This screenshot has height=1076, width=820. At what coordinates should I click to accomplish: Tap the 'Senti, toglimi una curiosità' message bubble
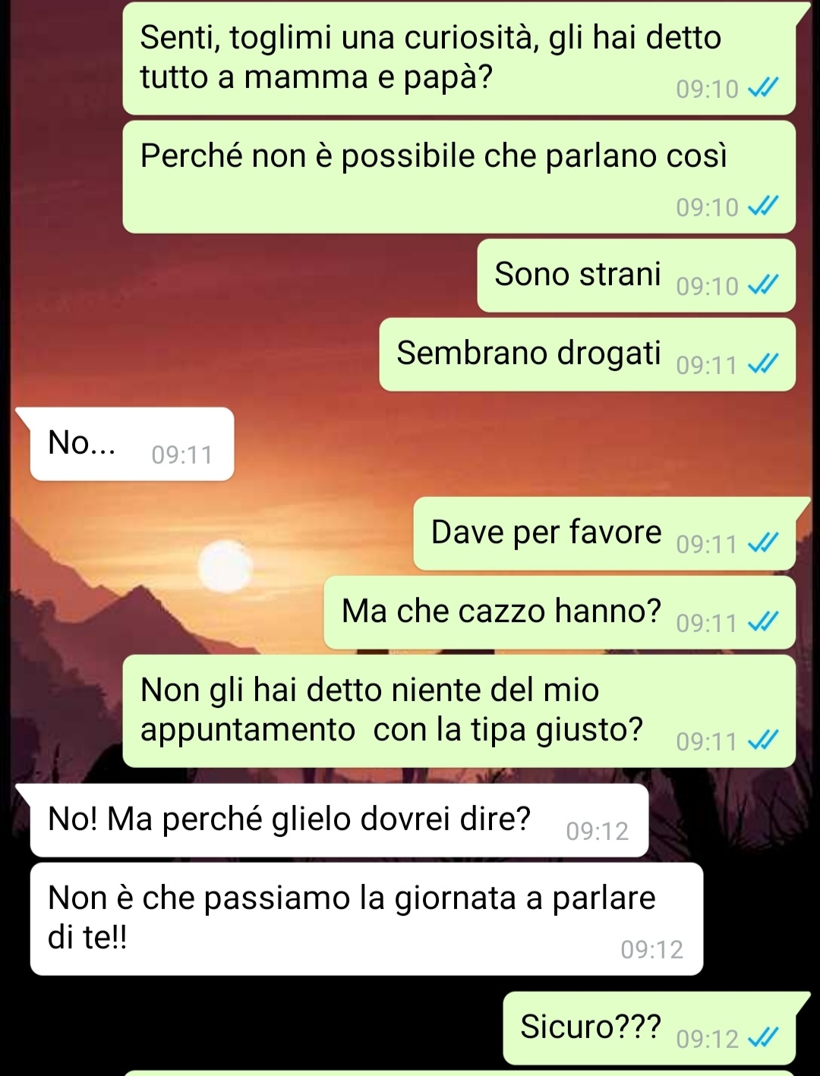(459, 58)
